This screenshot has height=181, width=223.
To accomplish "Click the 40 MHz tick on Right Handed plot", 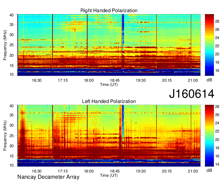I will point(11,15).
